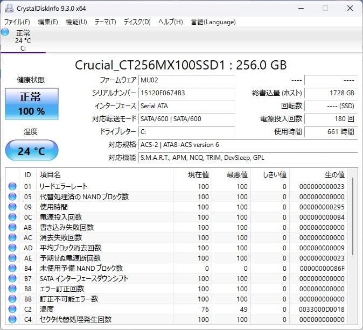Click current value 0 in B4 NAND row
Screen dimensions: 363x330
coord(207,269)
